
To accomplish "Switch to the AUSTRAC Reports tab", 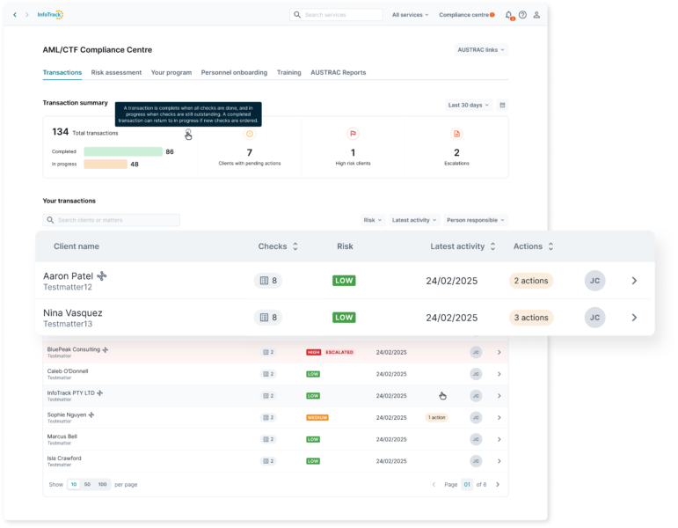I will [x=339, y=72].
